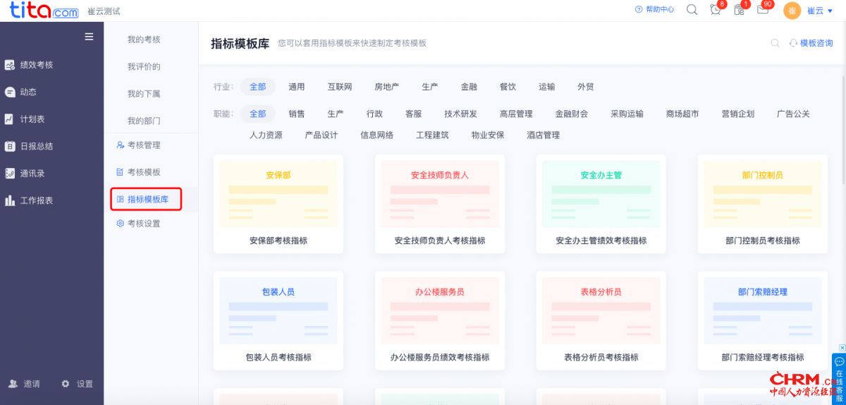Choose the 金融 industry filter

[469, 87]
